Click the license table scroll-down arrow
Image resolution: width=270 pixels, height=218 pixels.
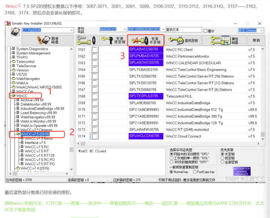tap(263, 139)
